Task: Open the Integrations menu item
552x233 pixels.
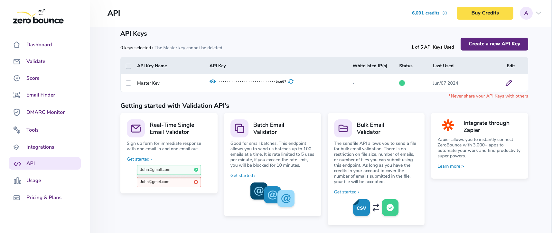Action: tap(40, 147)
